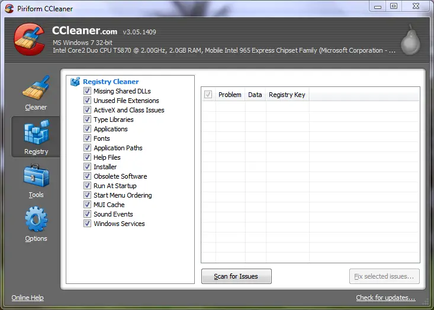Click Scan for Issues button

point(236,276)
